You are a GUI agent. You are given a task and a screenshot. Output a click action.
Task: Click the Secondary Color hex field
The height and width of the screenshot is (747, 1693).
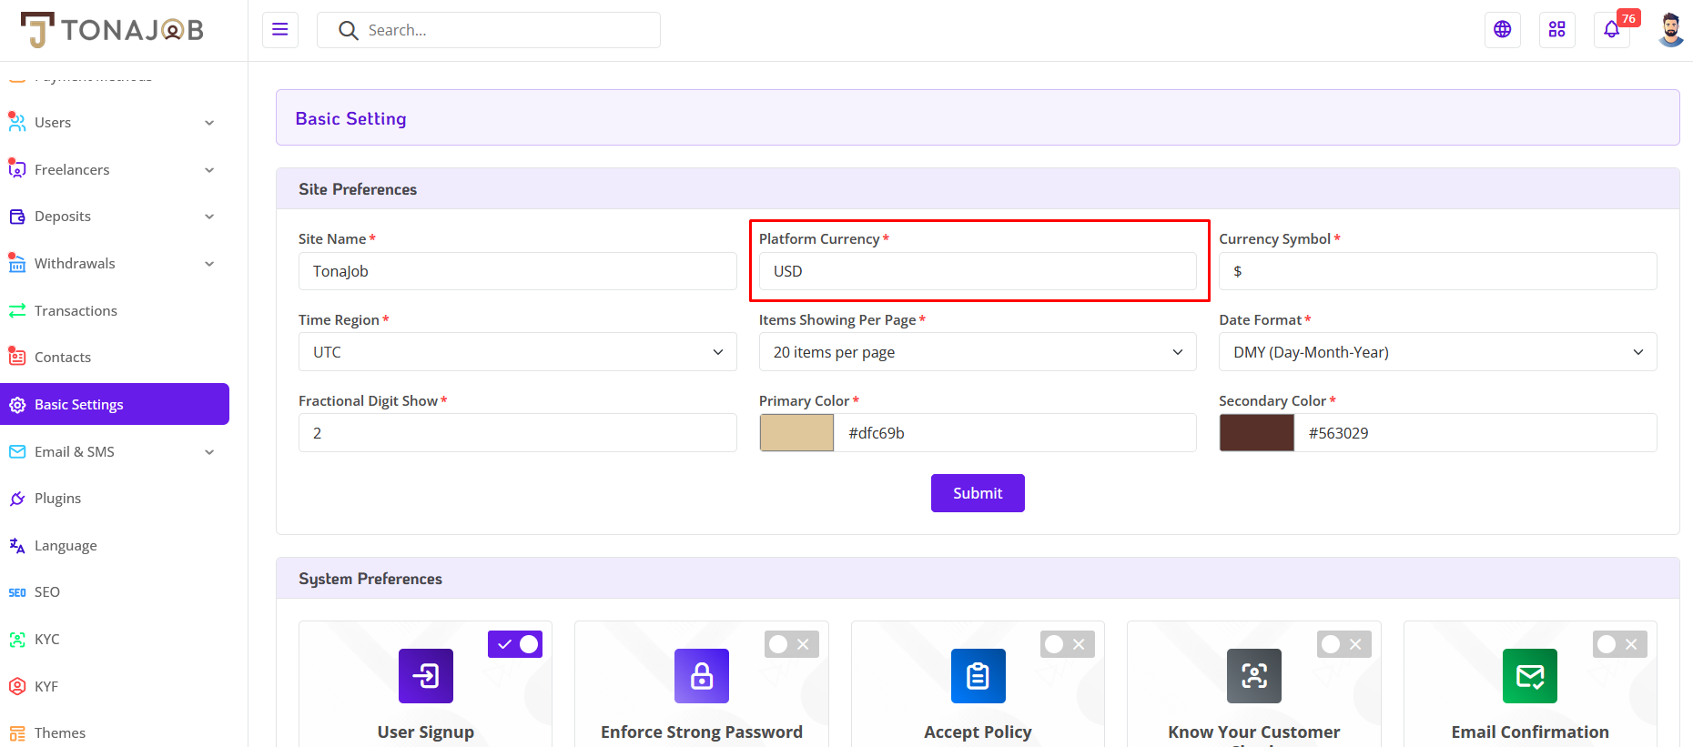pos(1475,433)
